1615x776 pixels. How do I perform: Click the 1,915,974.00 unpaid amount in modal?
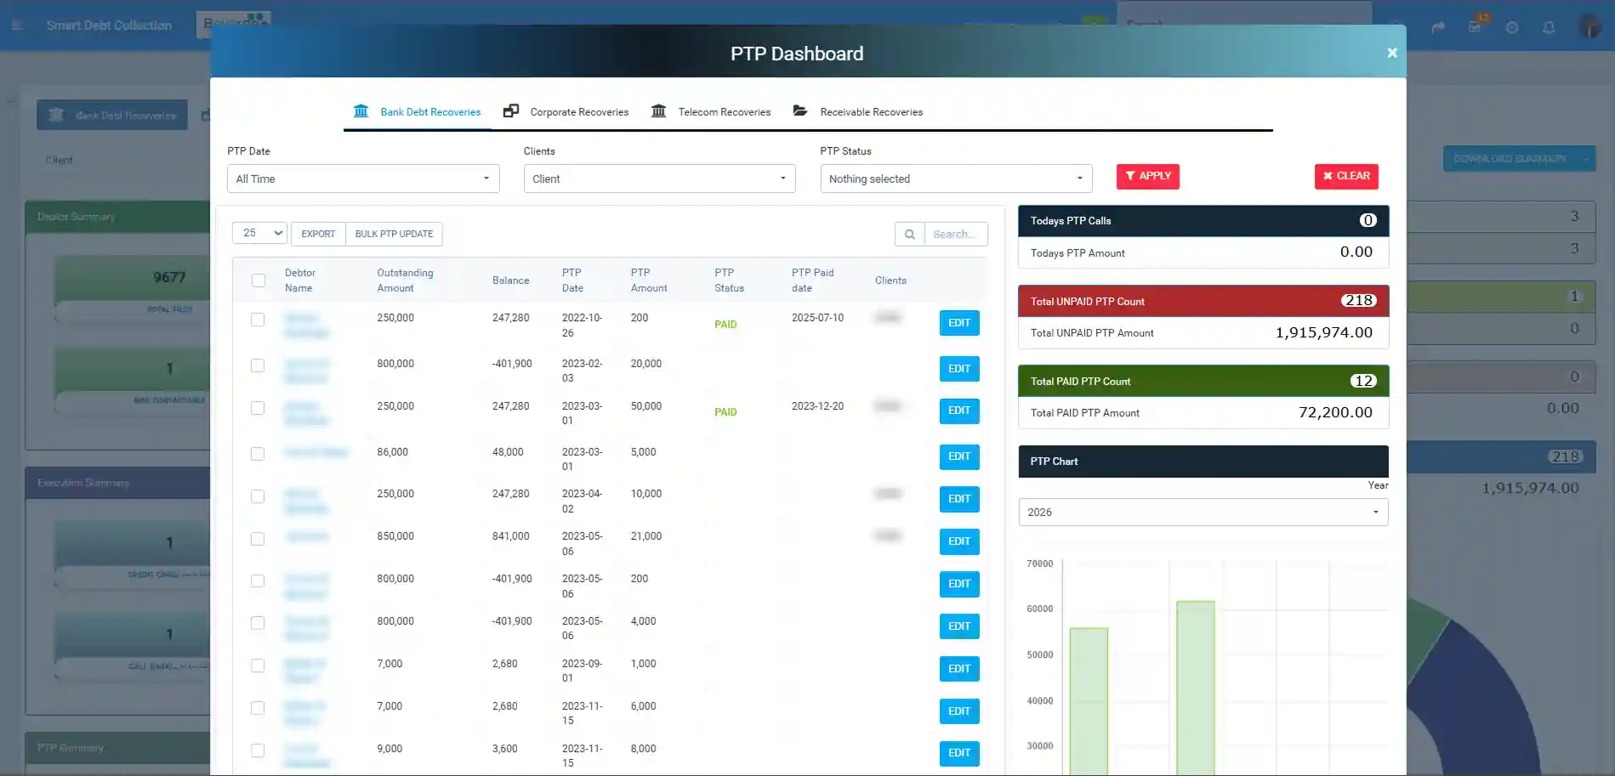[1324, 333]
